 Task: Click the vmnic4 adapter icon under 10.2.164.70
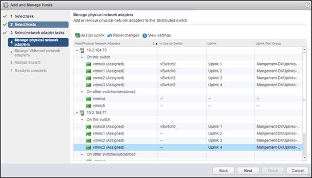(x=88, y=99)
